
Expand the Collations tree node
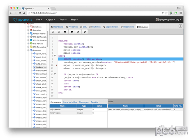(x=28, y=27)
